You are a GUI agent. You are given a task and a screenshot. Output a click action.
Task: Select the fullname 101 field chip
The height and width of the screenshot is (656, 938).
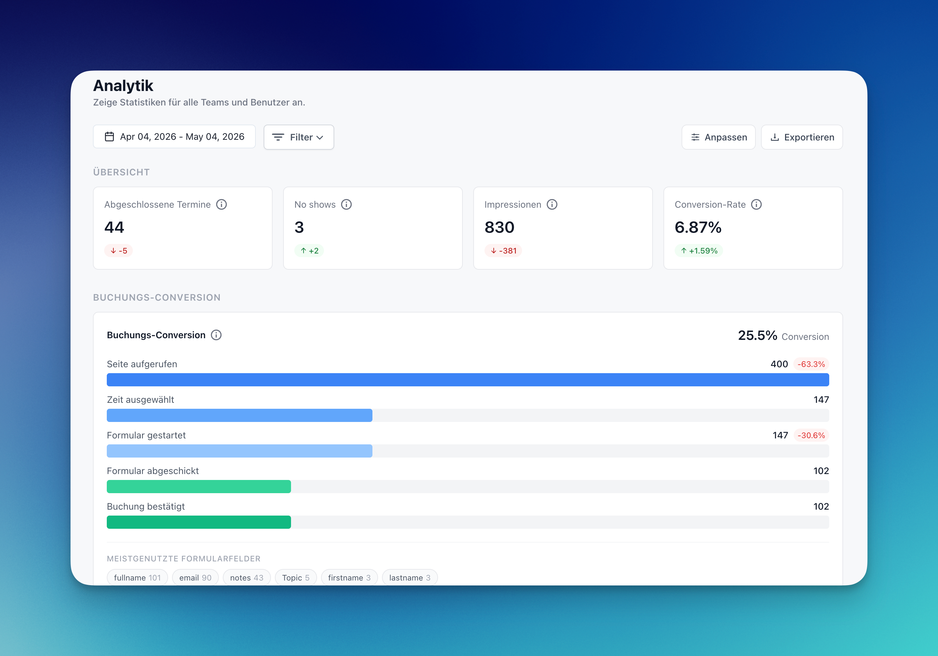pyautogui.click(x=137, y=578)
